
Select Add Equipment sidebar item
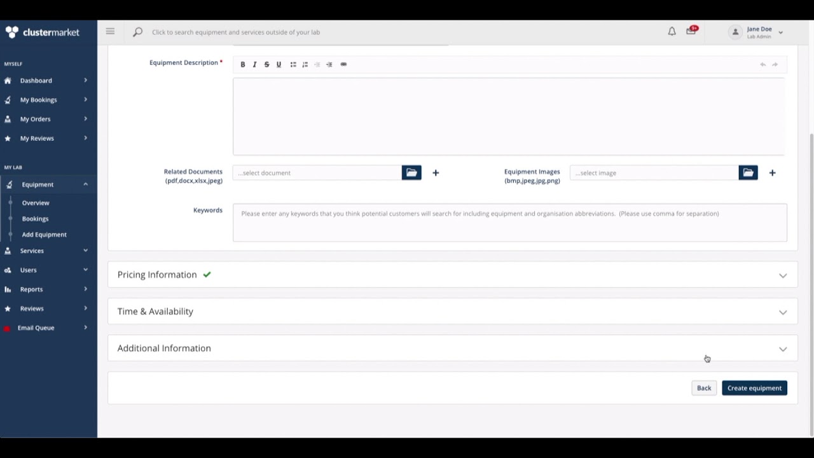44,235
